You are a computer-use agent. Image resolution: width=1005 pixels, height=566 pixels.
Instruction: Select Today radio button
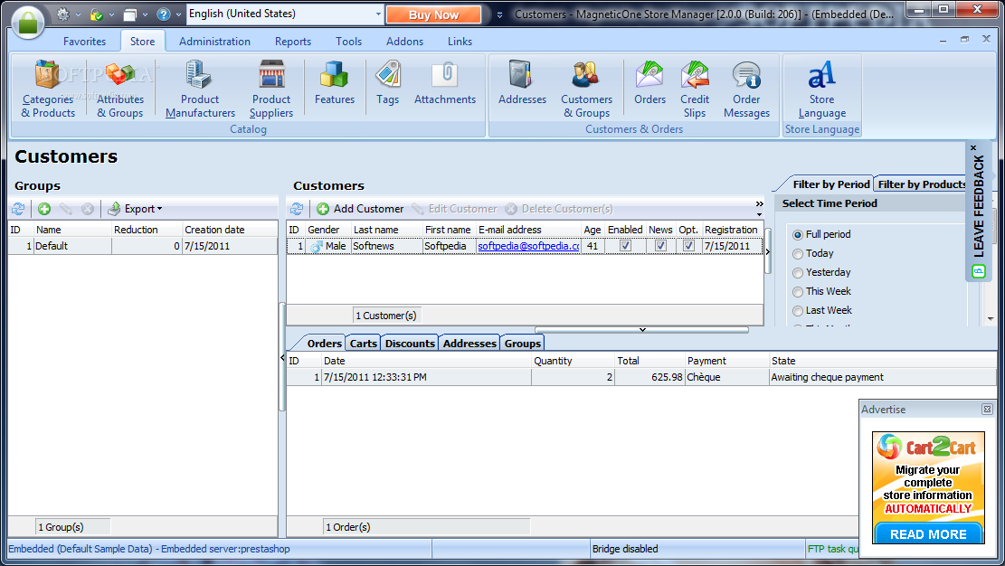point(798,254)
